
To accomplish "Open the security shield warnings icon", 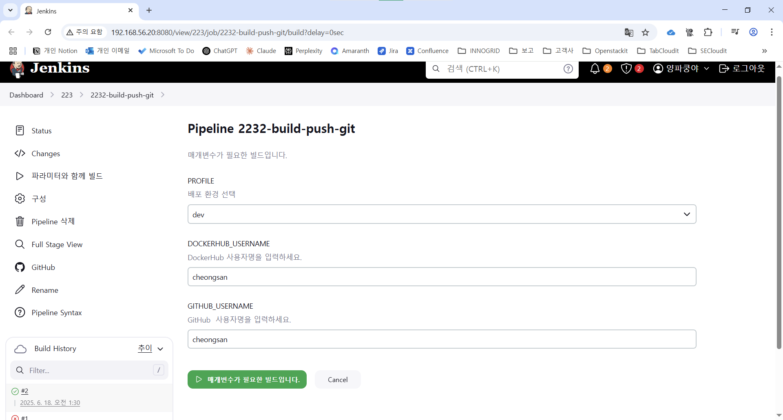I will point(626,69).
